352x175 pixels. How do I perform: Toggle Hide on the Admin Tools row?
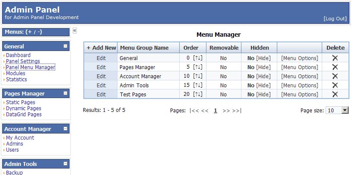point(263,85)
